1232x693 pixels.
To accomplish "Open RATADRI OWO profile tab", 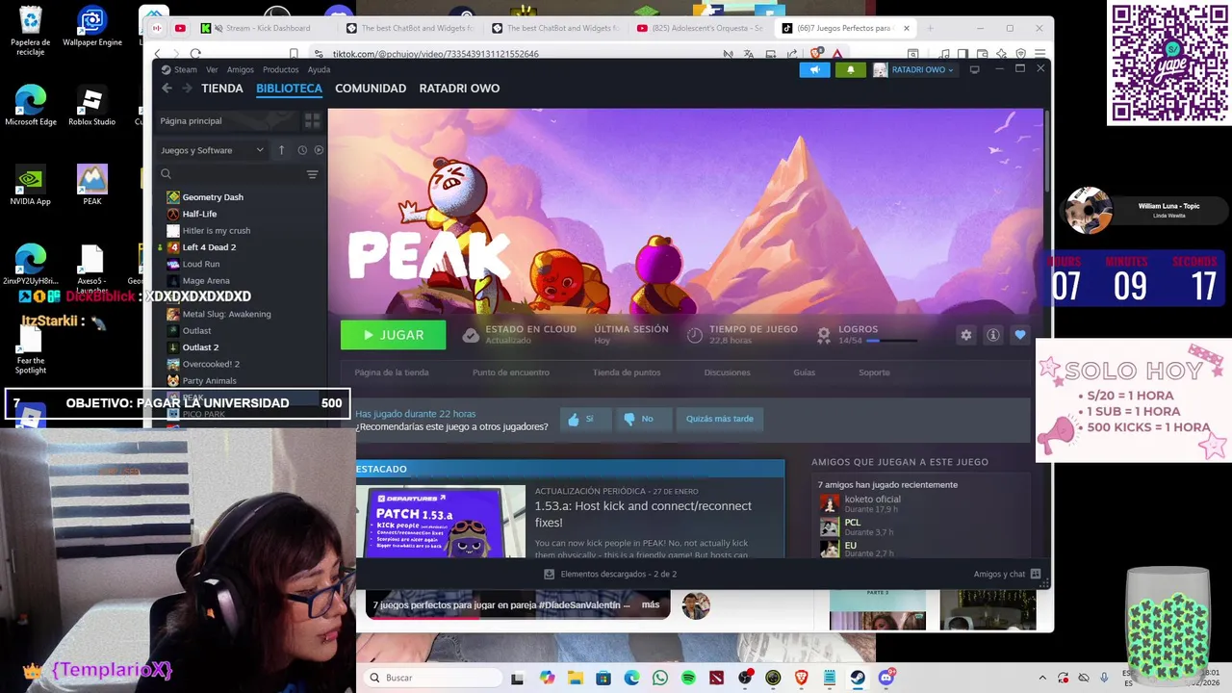I will point(459,89).
